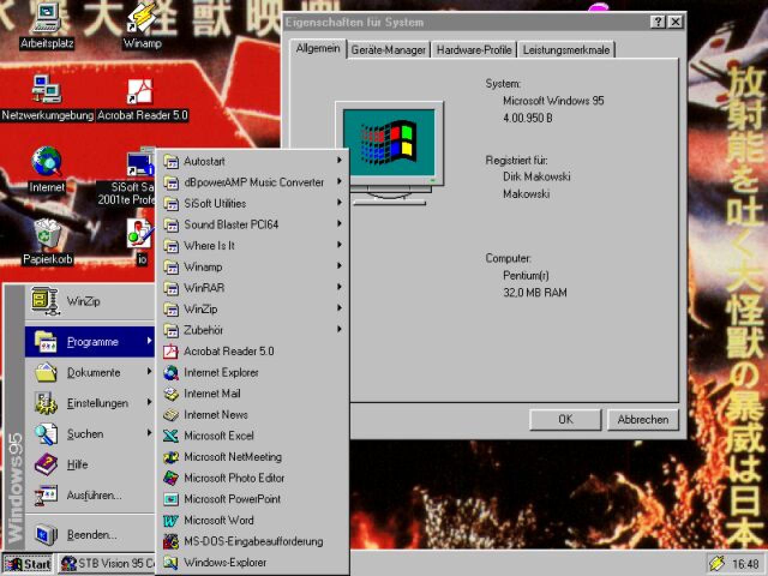Expand dBpowerAMP Music Converter submenu arrow

tap(339, 181)
